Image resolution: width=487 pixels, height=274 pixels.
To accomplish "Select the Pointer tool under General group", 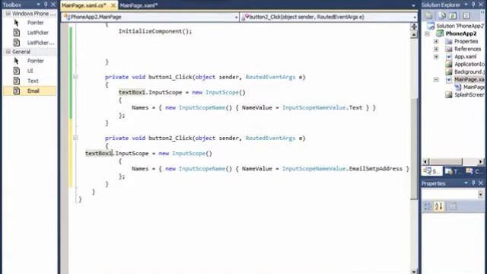I will tap(30, 61).
